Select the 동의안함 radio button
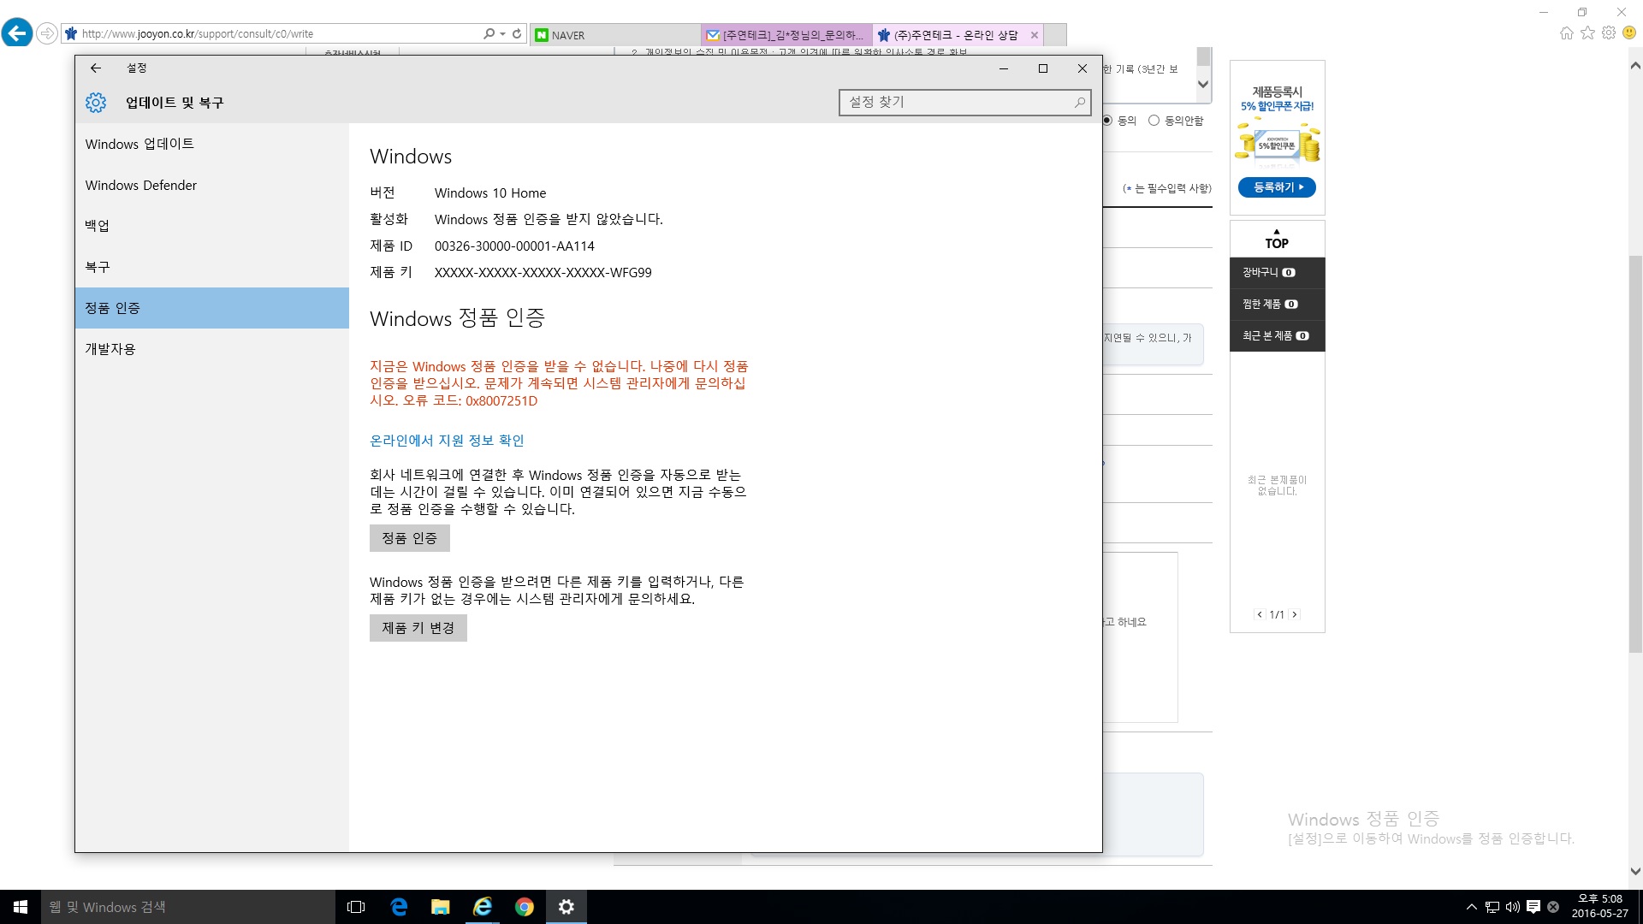The width and height of the screenshot is (1643, 924). pos(1154,121)
